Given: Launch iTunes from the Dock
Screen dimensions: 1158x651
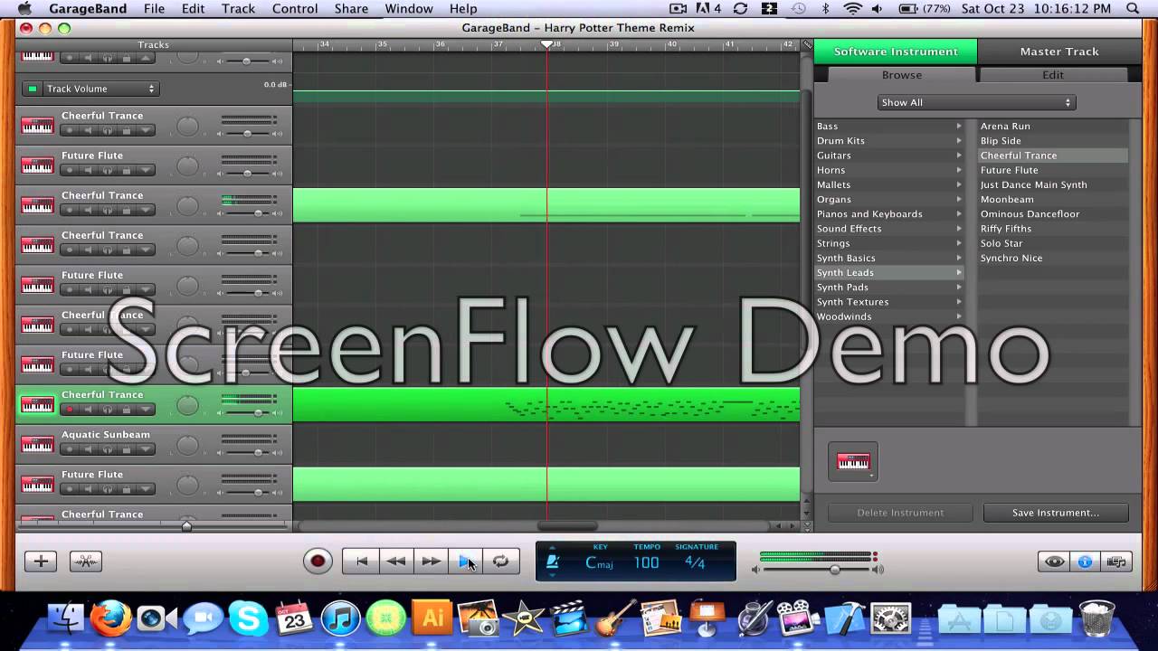Looking at the screenshot, I should tap(340, 619).
